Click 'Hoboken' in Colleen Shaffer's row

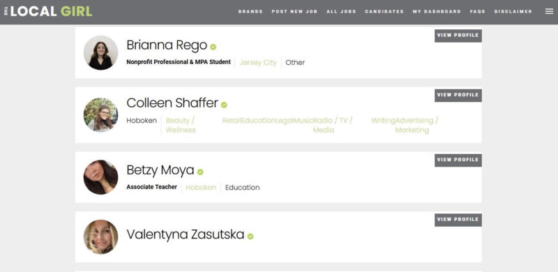[x=142, y=121]
